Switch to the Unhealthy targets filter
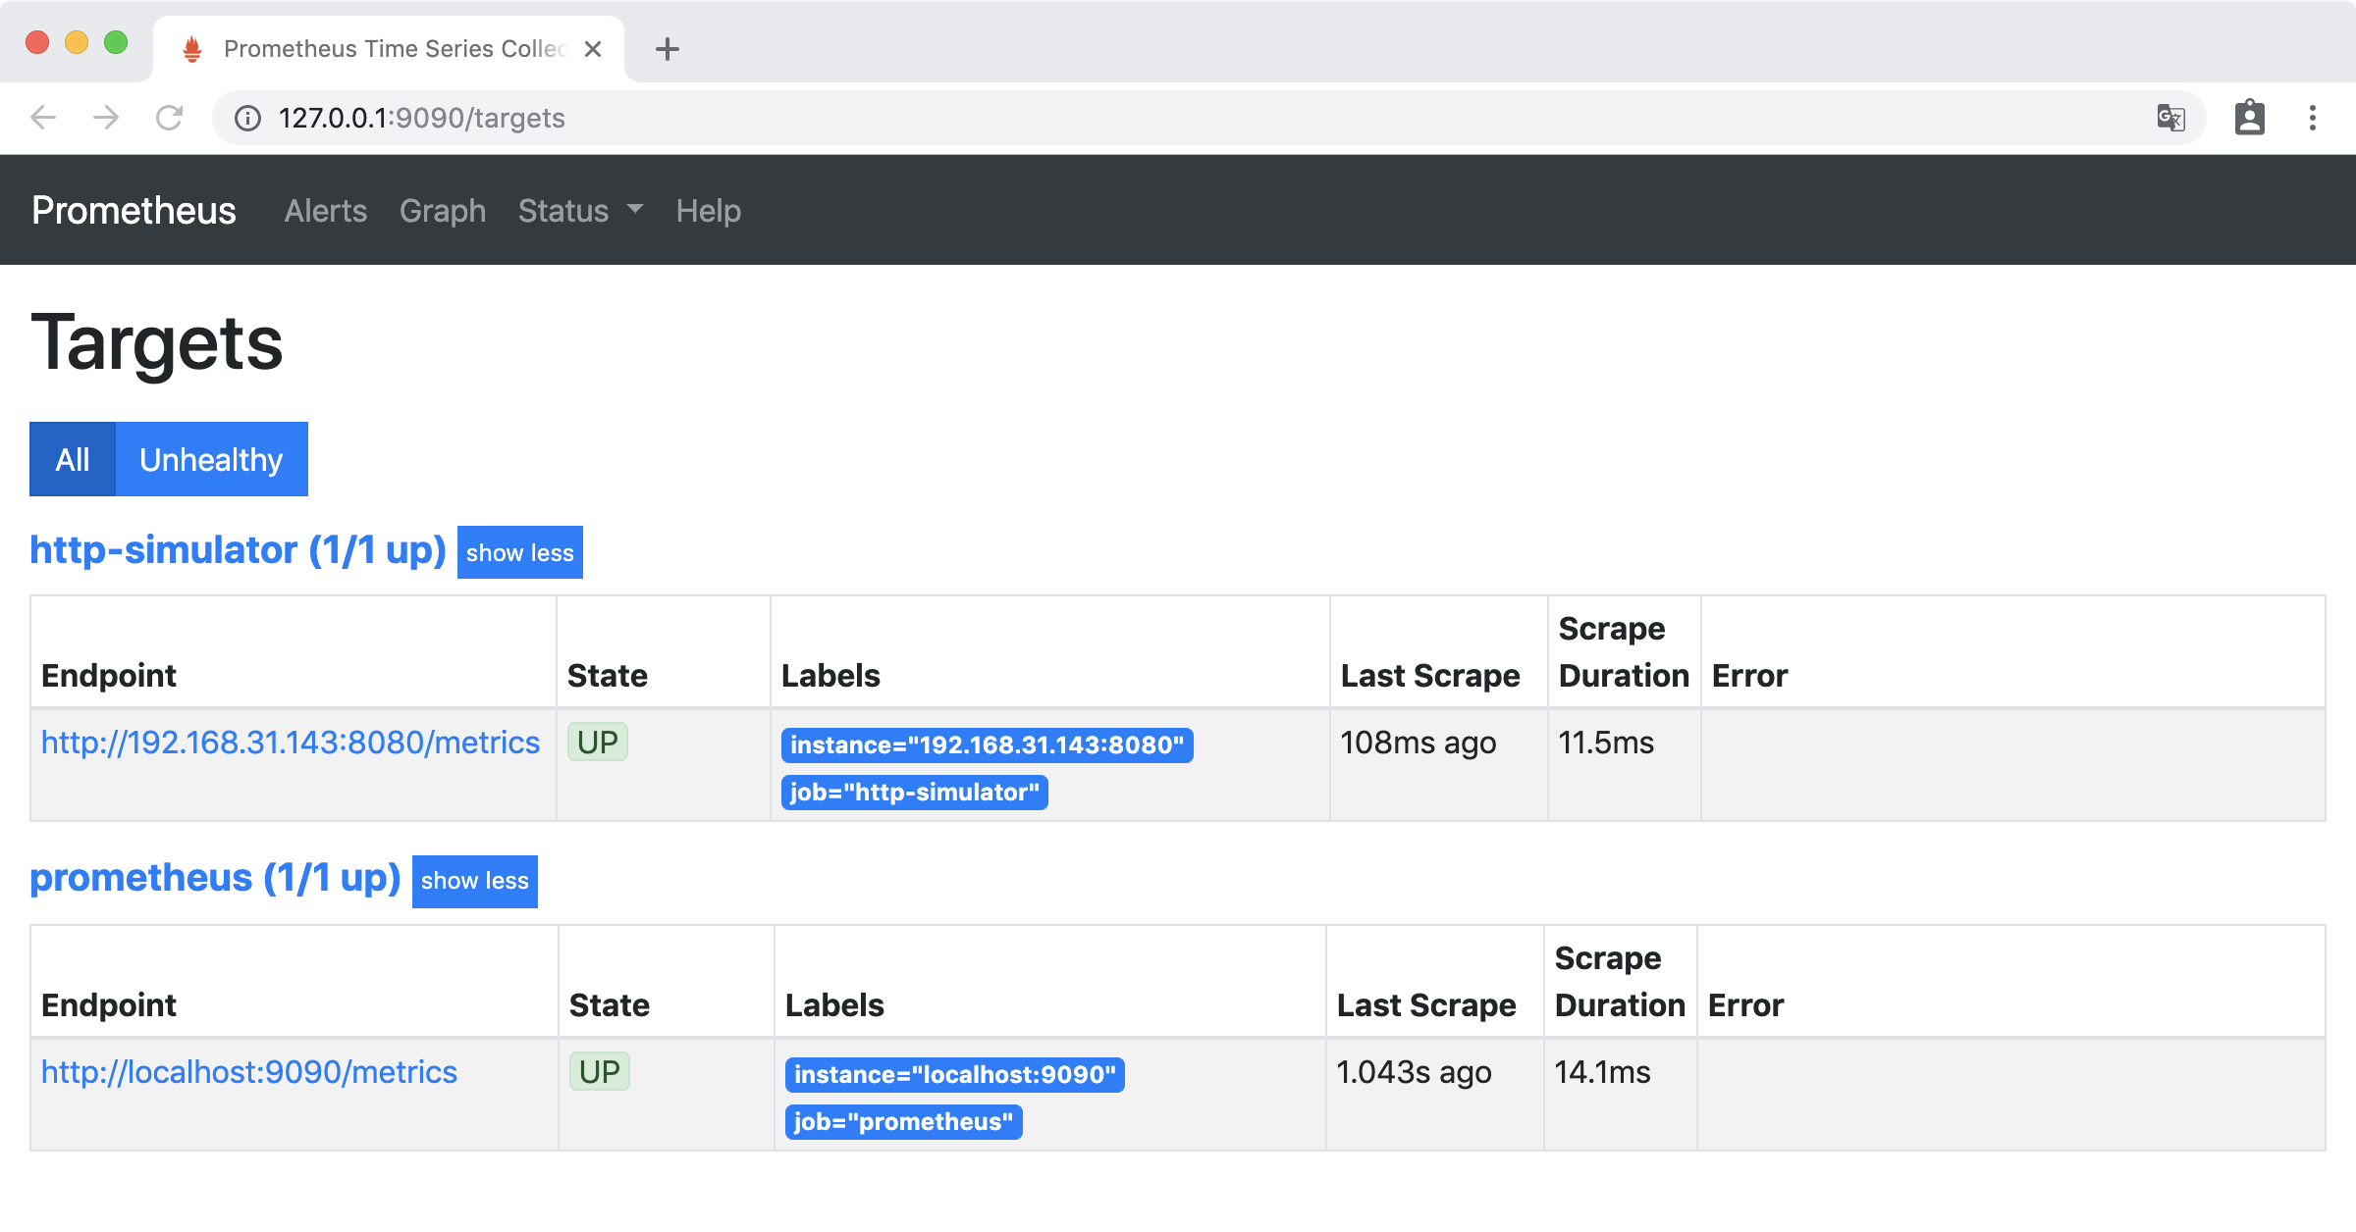Screen dimensions: 2356x1232 211,459
